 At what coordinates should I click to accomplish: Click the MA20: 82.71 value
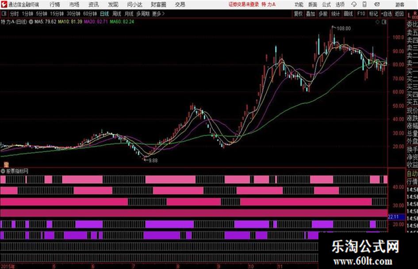click(96, 22)
